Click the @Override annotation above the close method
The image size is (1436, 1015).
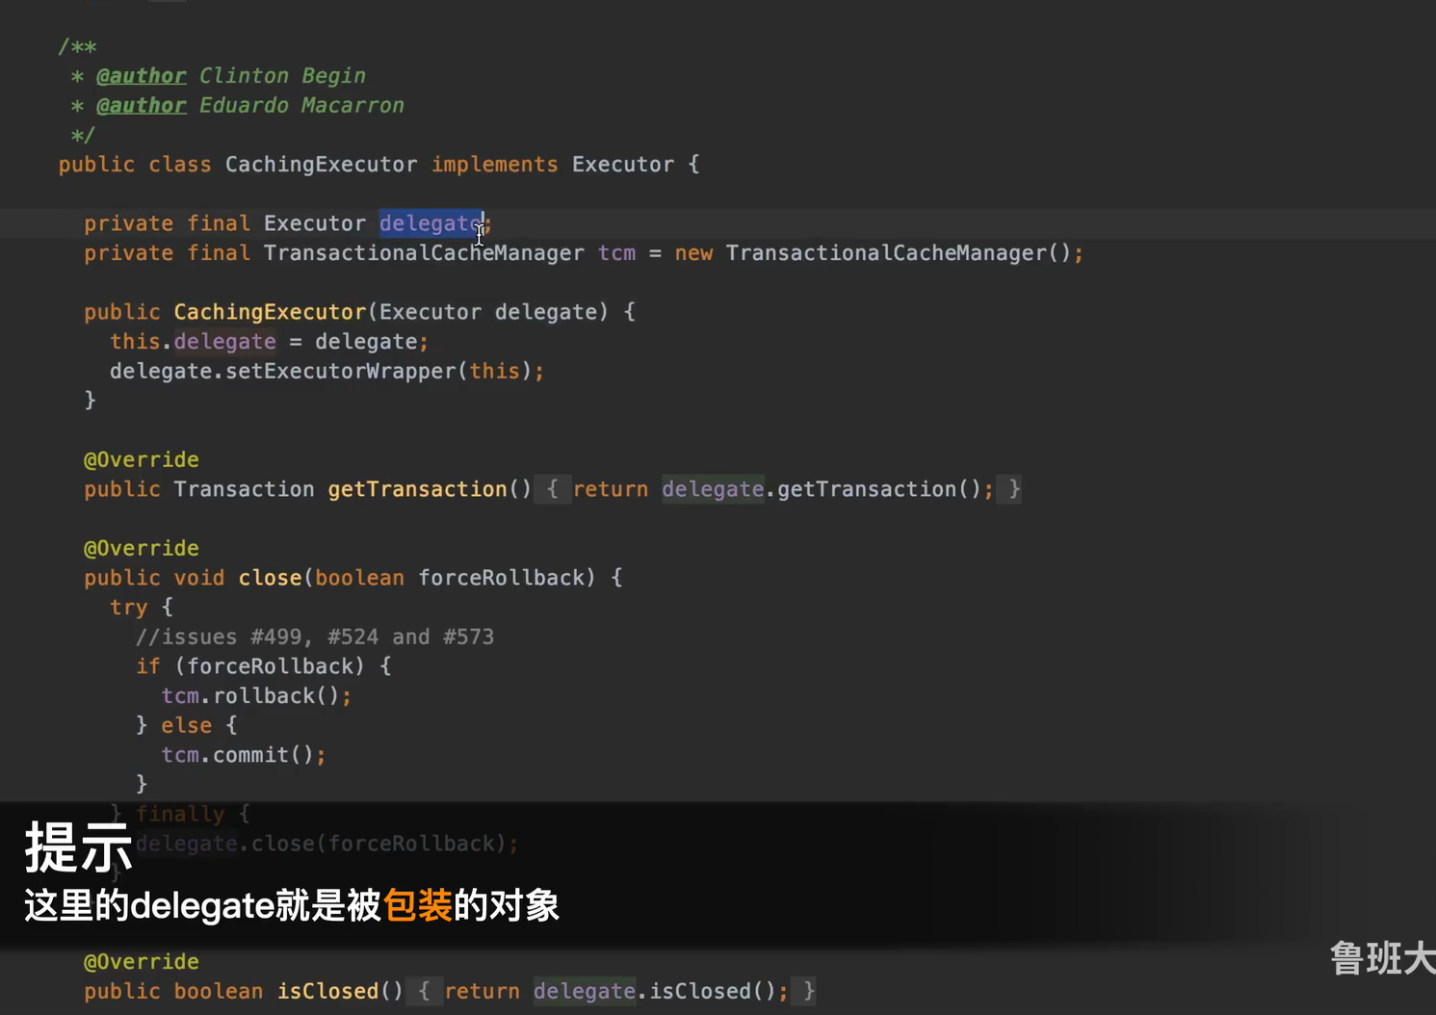pos(142,549)
